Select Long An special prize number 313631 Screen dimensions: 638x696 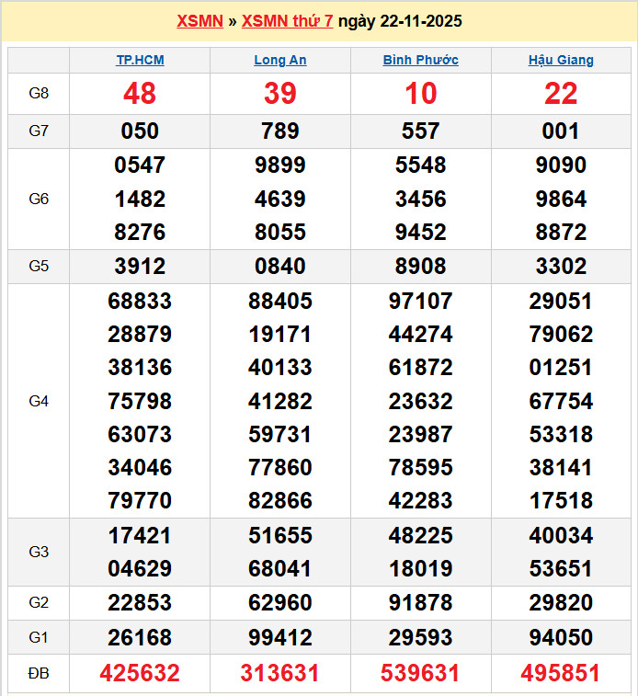pyautogui.click(x=280, y=674)
